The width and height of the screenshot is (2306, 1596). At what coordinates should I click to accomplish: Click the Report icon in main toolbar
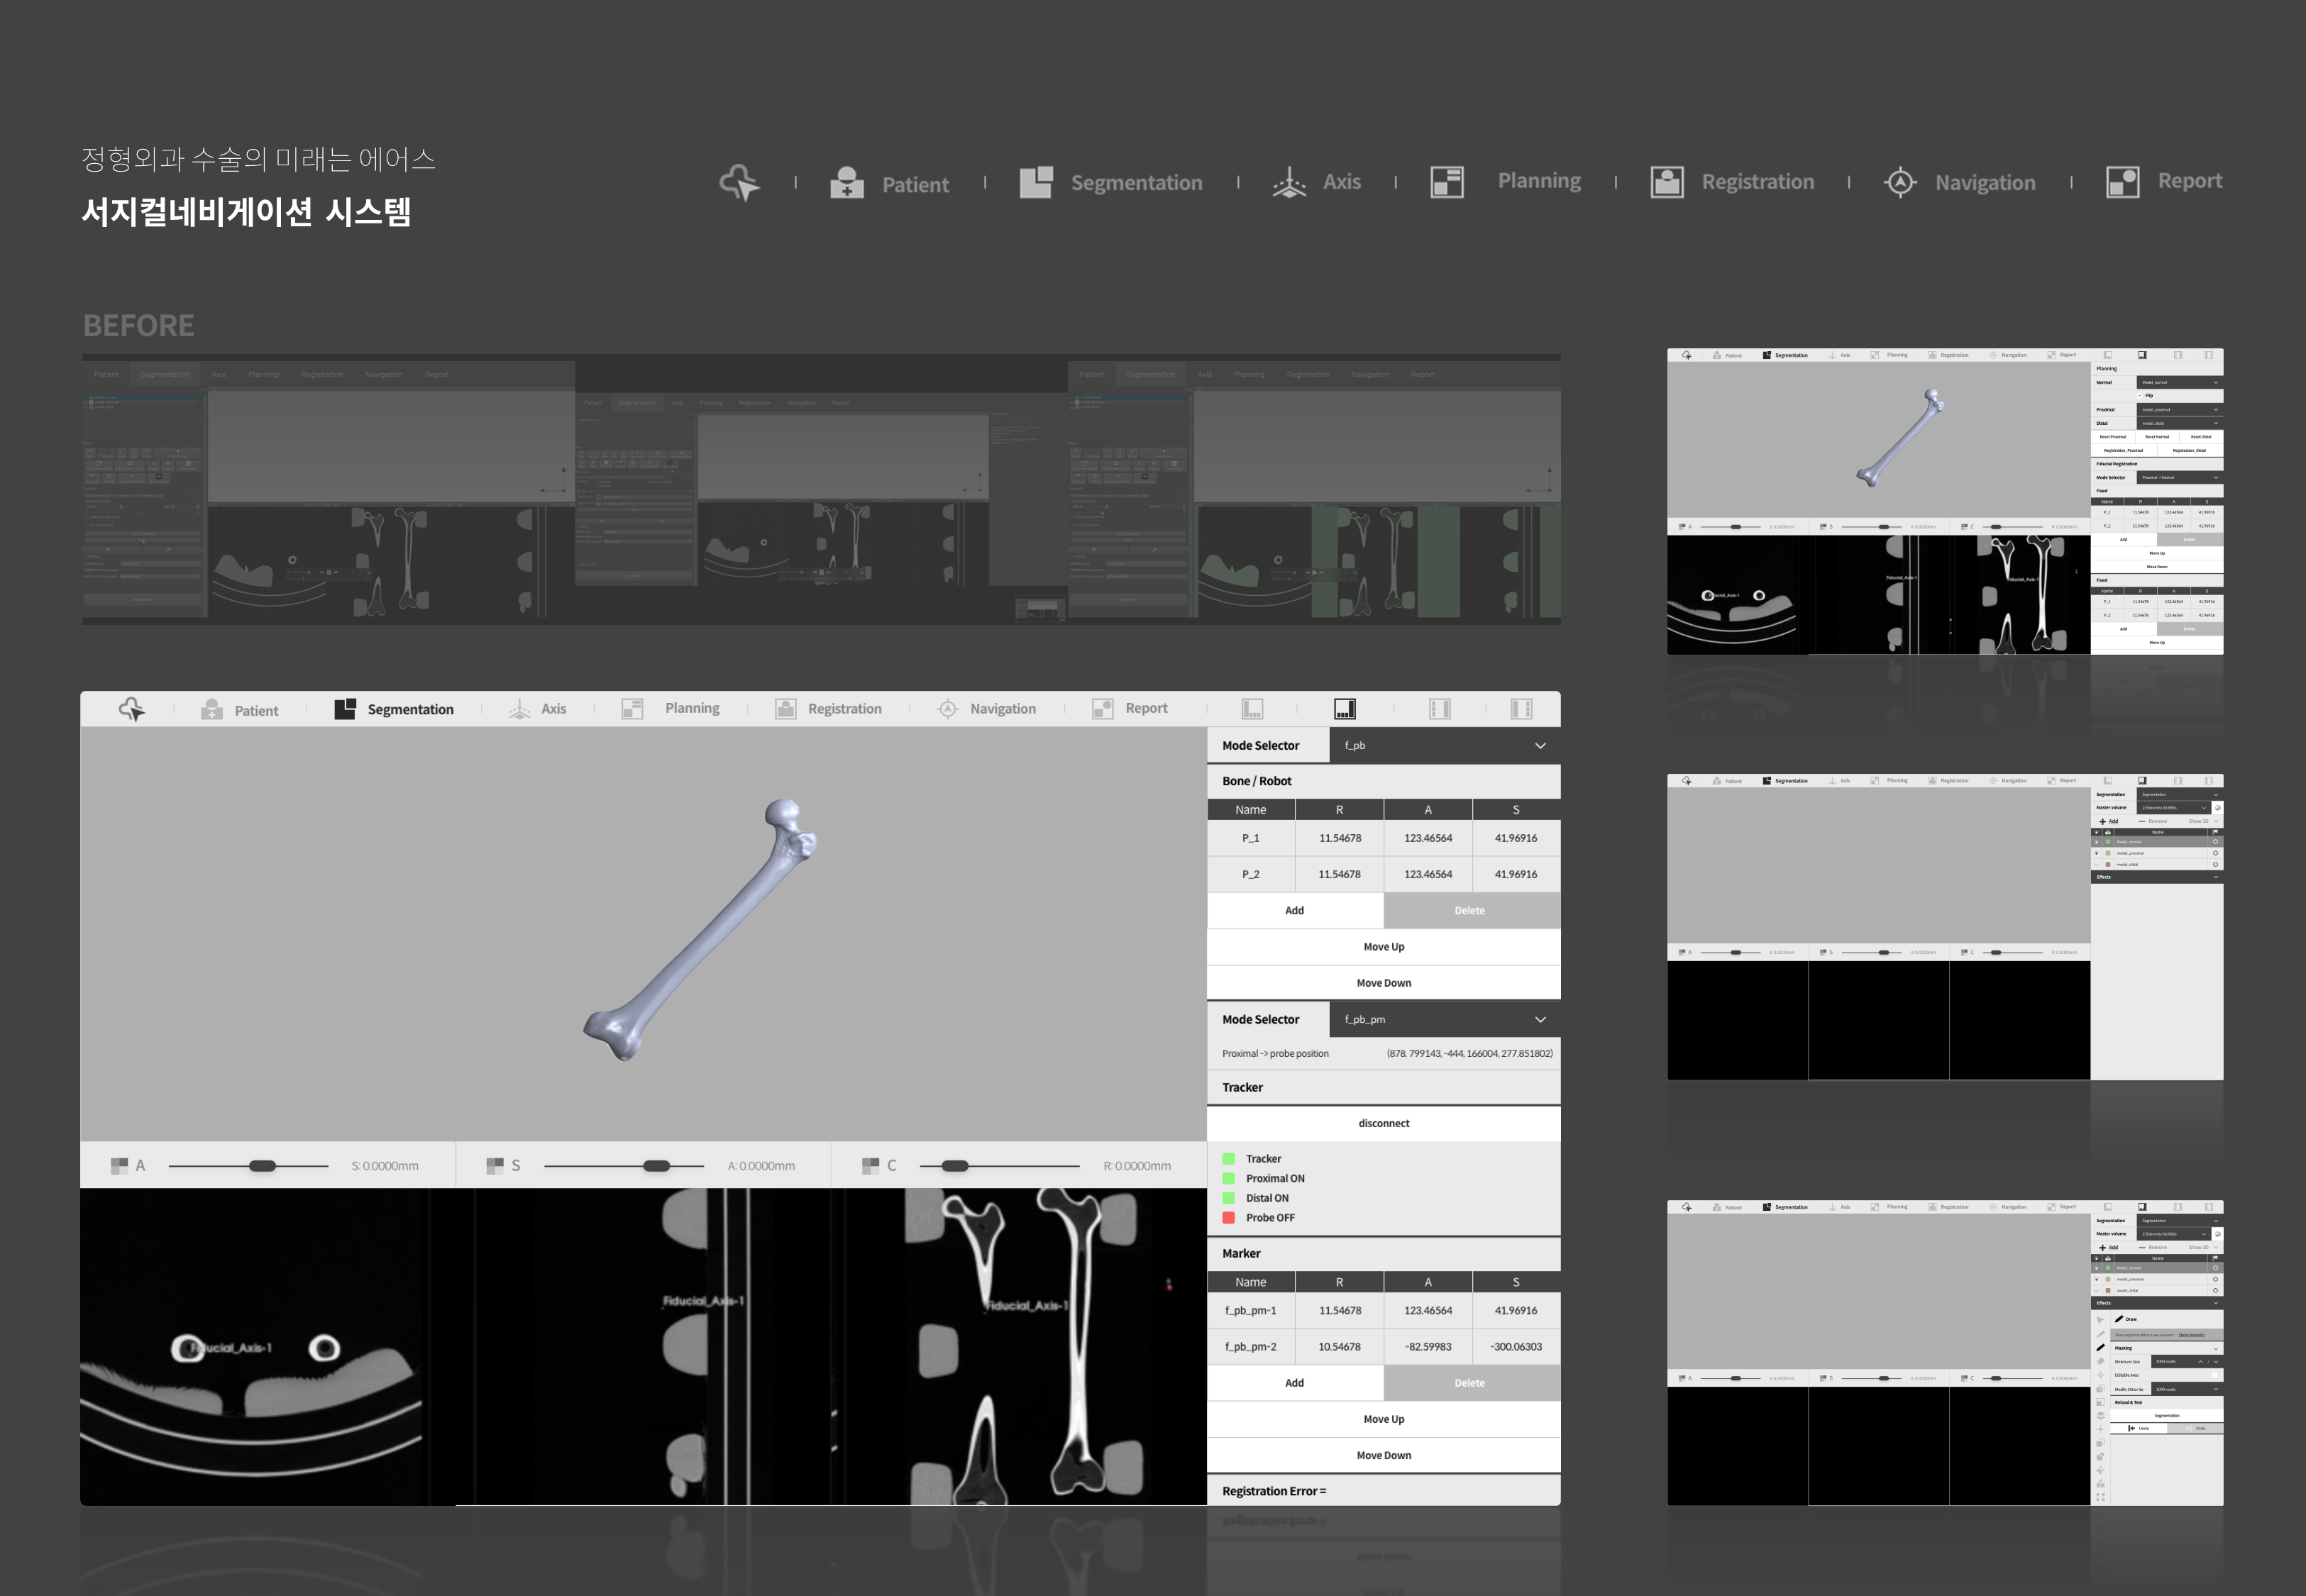[1102, 709]
